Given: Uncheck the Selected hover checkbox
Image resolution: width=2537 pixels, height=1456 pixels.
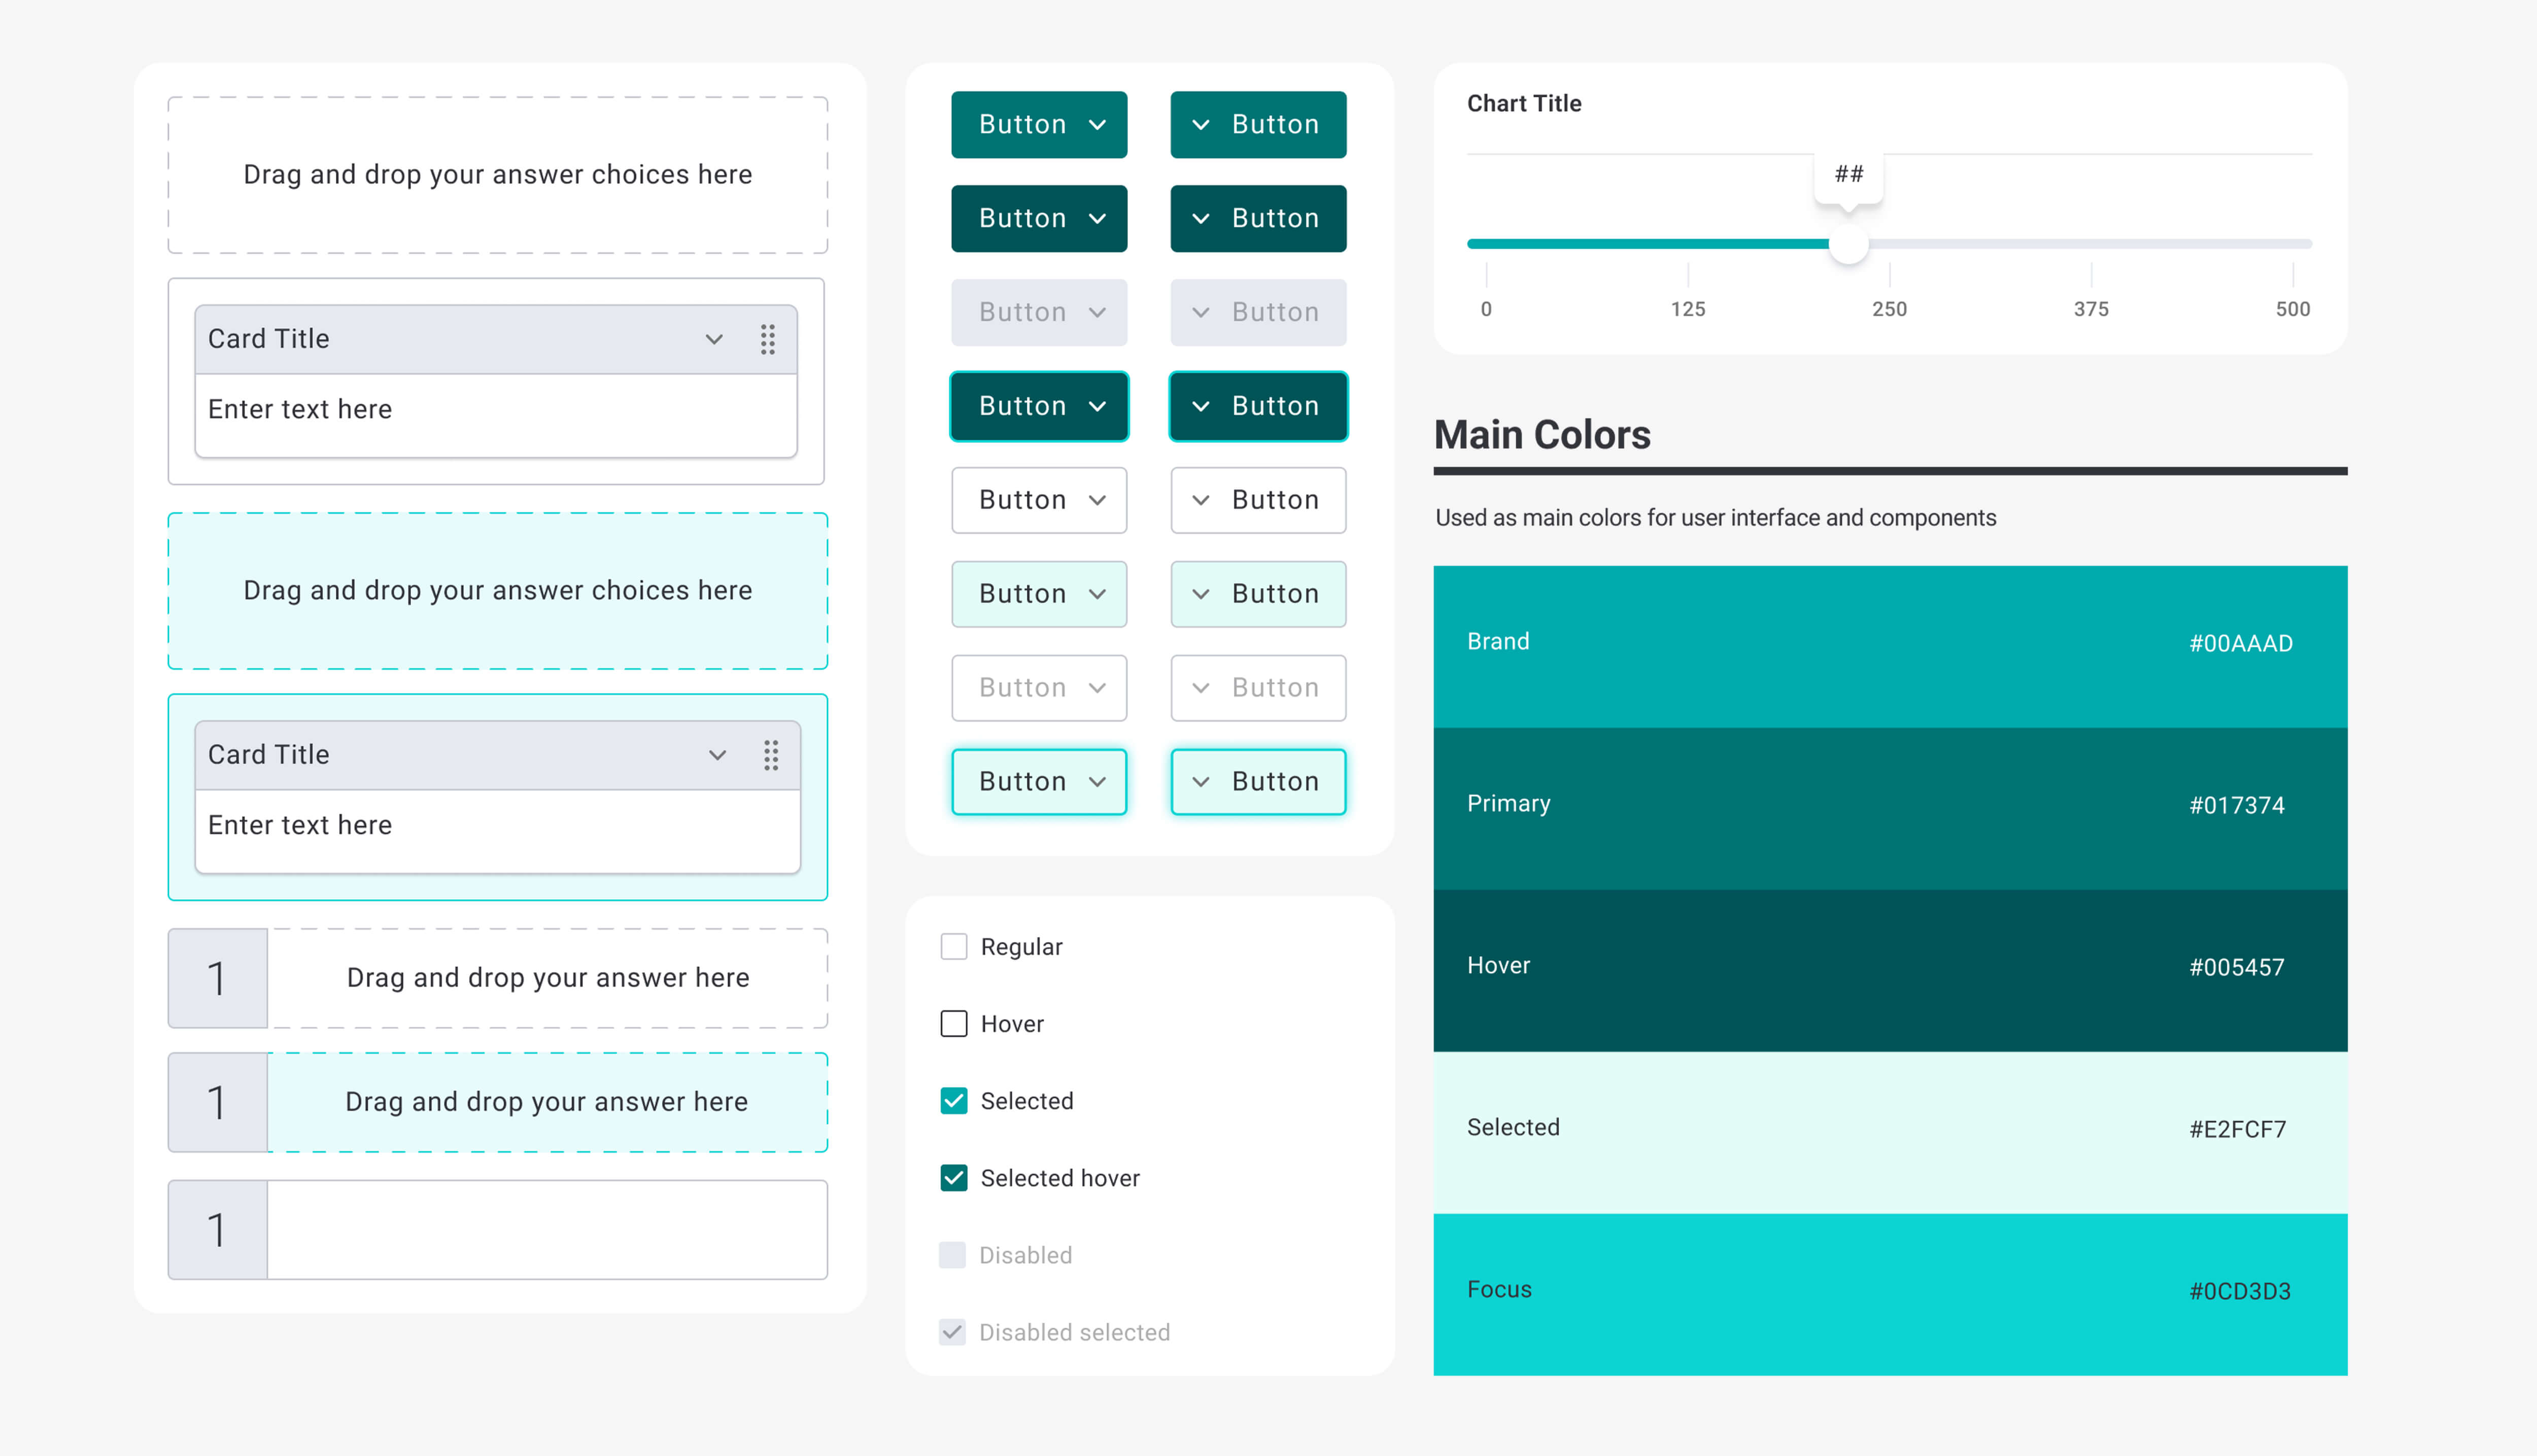Looking at the screenshot, I should (x=953, y=1178).
